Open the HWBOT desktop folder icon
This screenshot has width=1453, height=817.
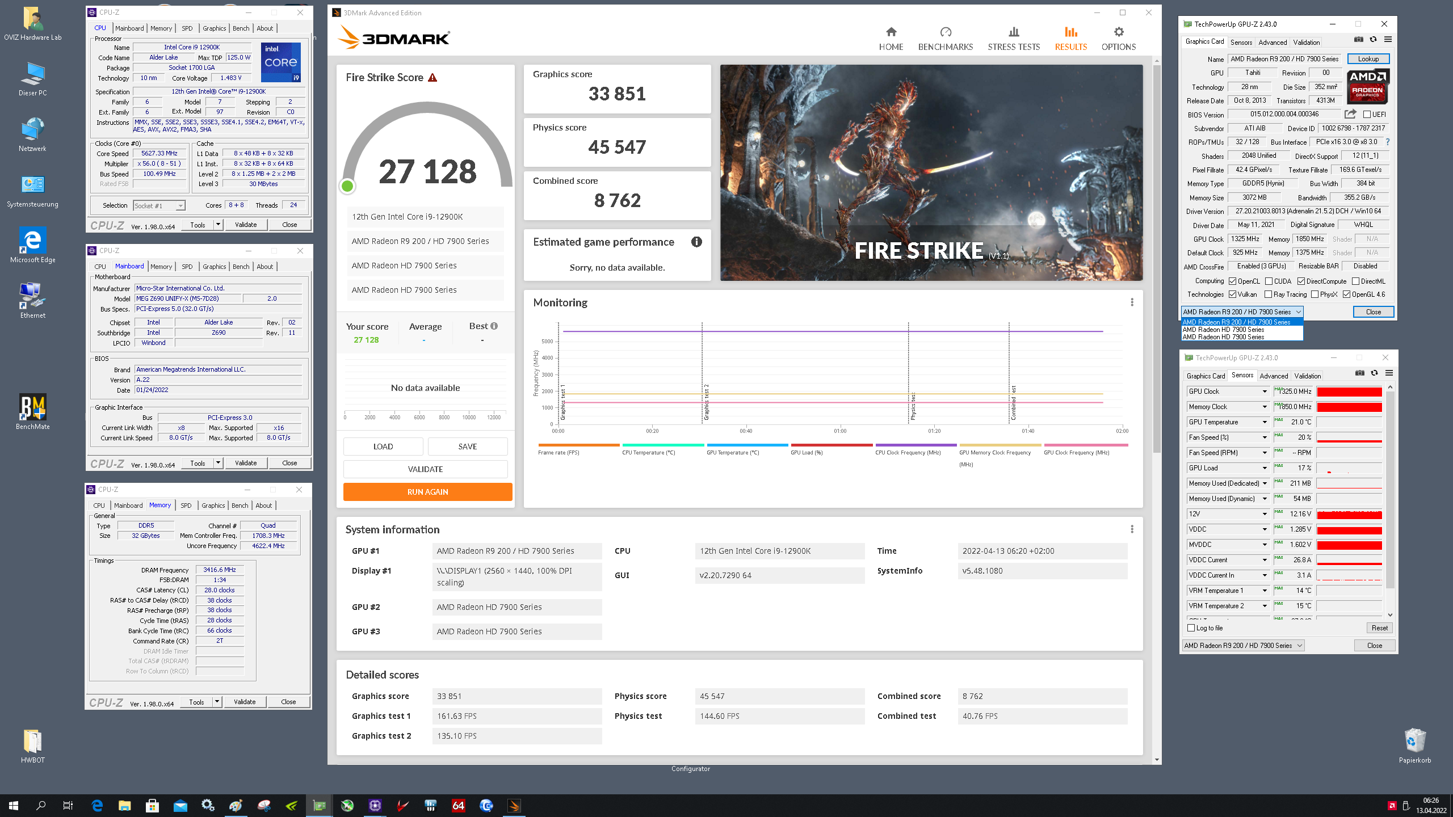point(32,746)
